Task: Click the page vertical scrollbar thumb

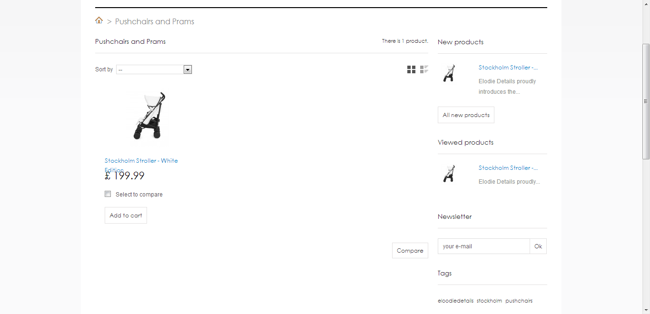Action: 646,101
